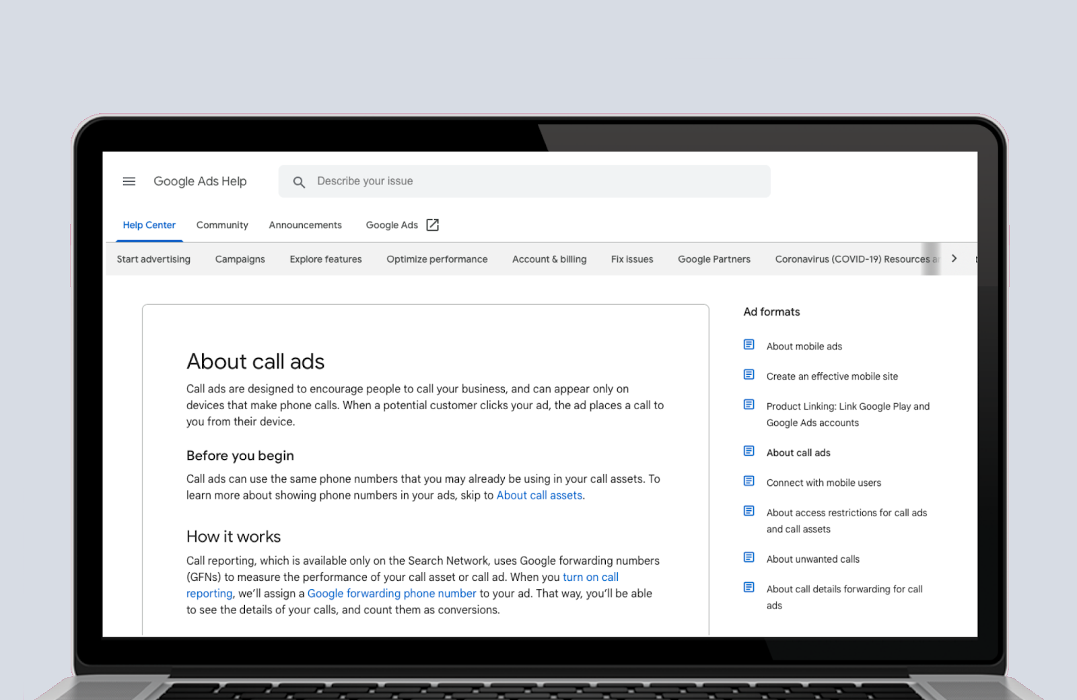The image size is (1077, 700).
Task: Open Create an effective mobile site article
Action: pyautogui.click(x=832, y=376)
